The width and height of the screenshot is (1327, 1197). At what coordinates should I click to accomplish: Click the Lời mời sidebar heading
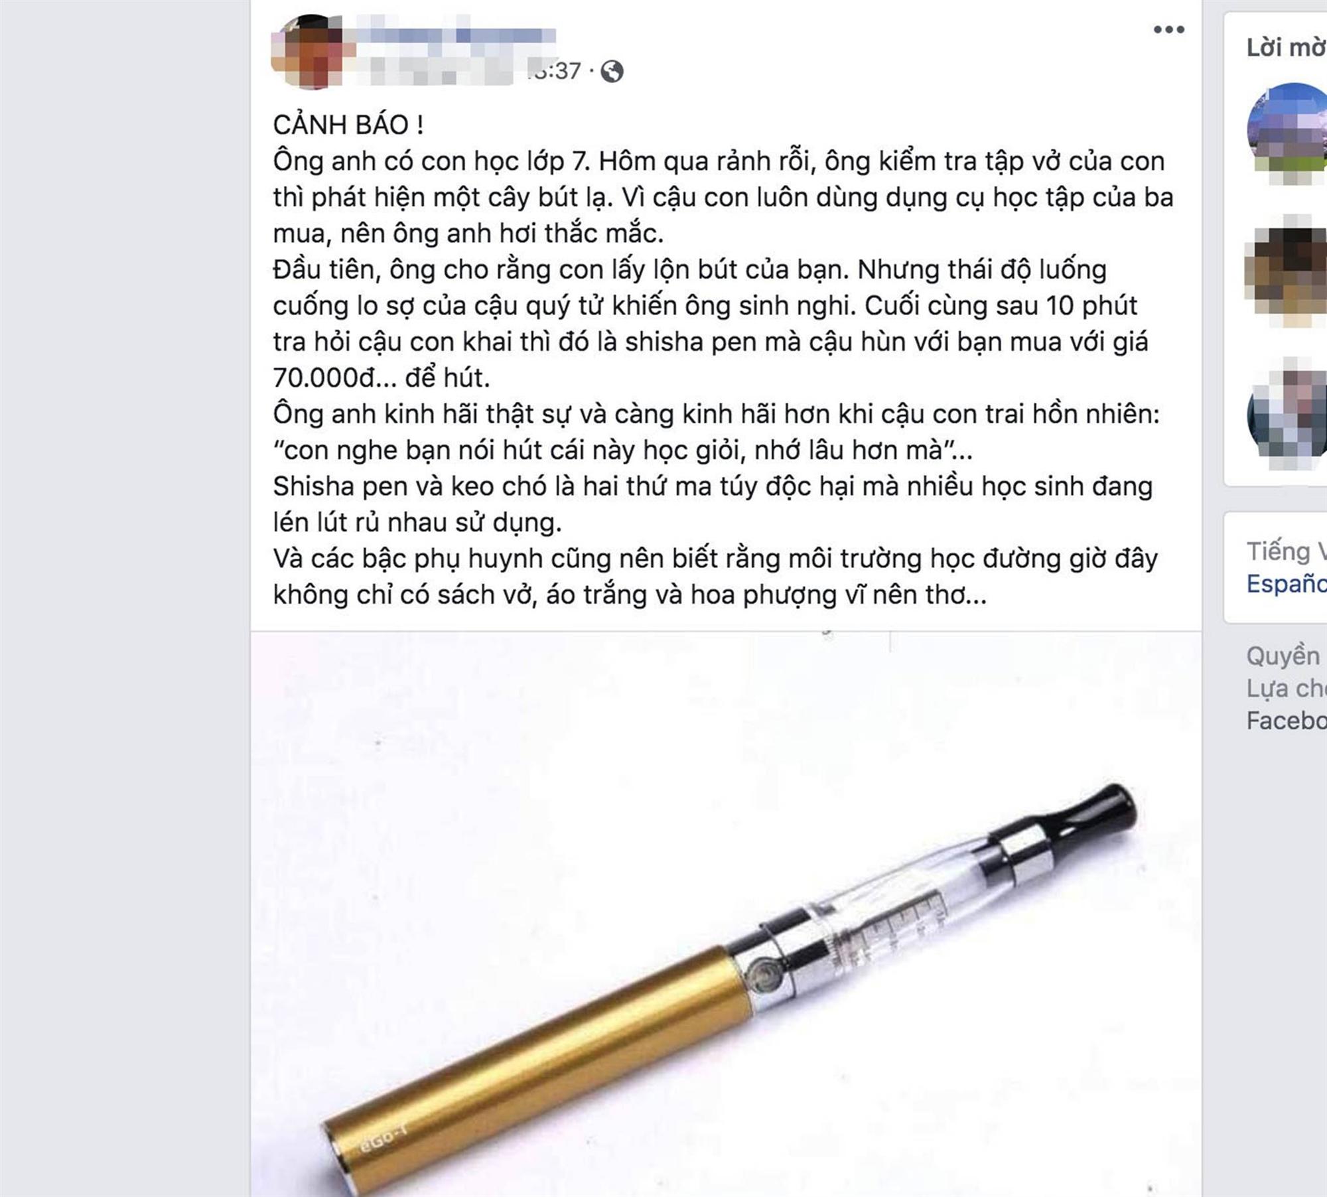[1286, 48]
